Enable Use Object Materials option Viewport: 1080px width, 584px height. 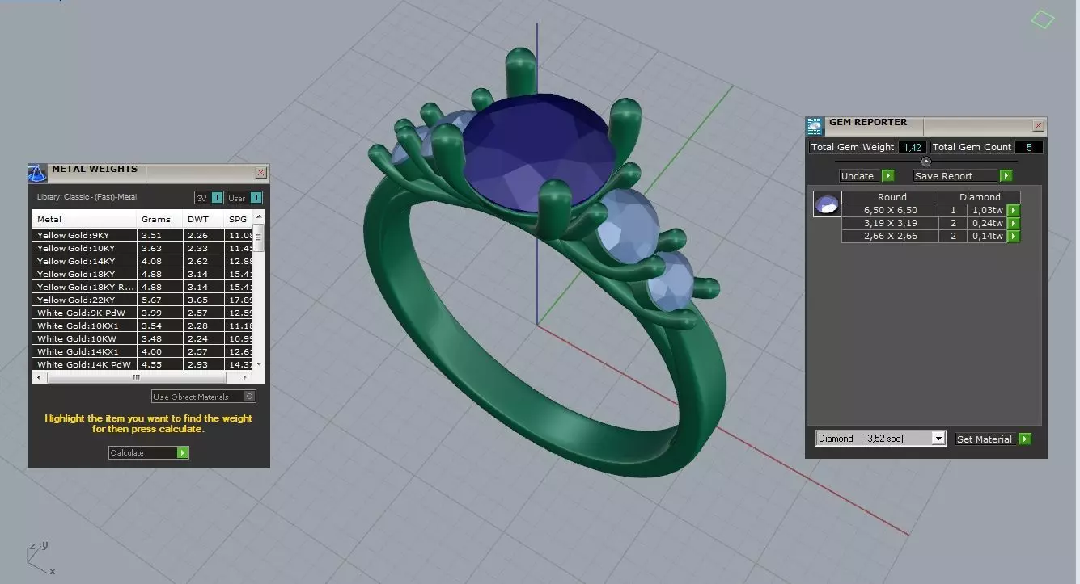(204, 397)
